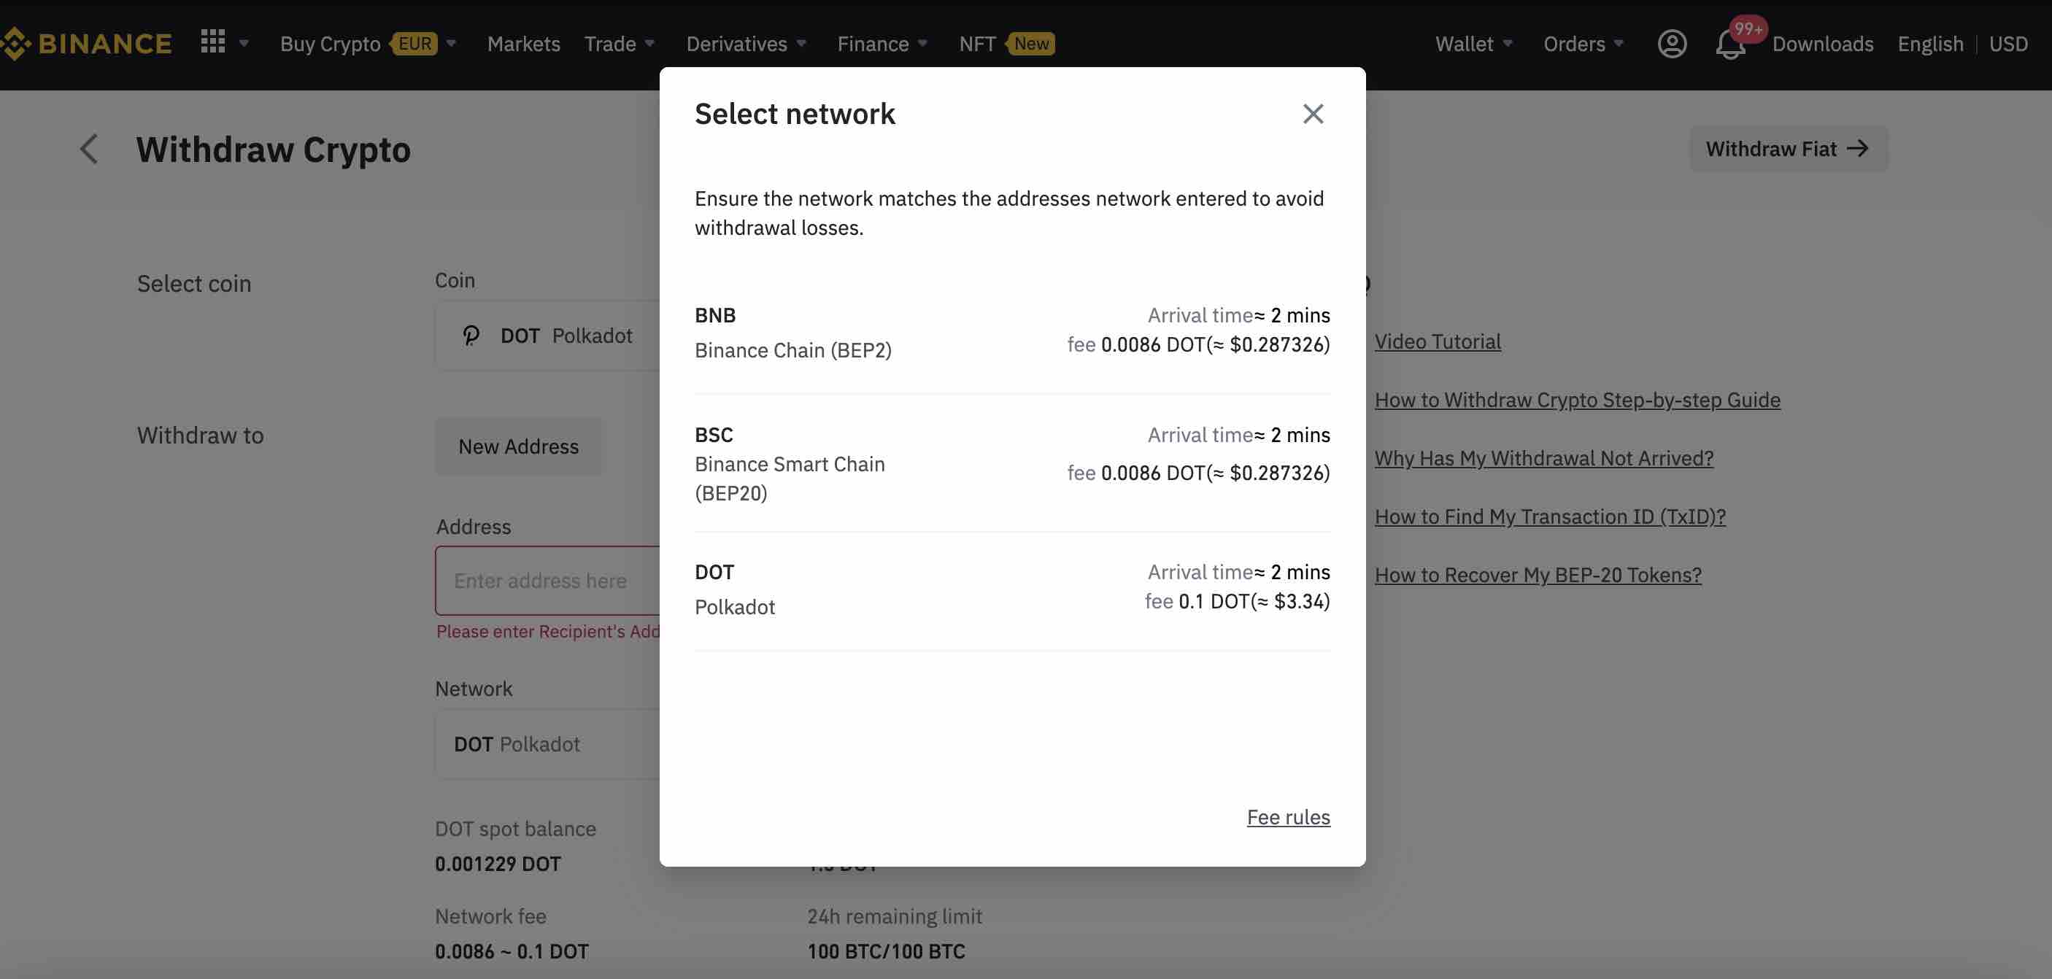Open the How to Recover My BEP-20 Tokens guide

coord(1538,574)
